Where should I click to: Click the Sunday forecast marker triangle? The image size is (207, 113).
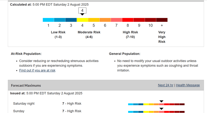161,109
